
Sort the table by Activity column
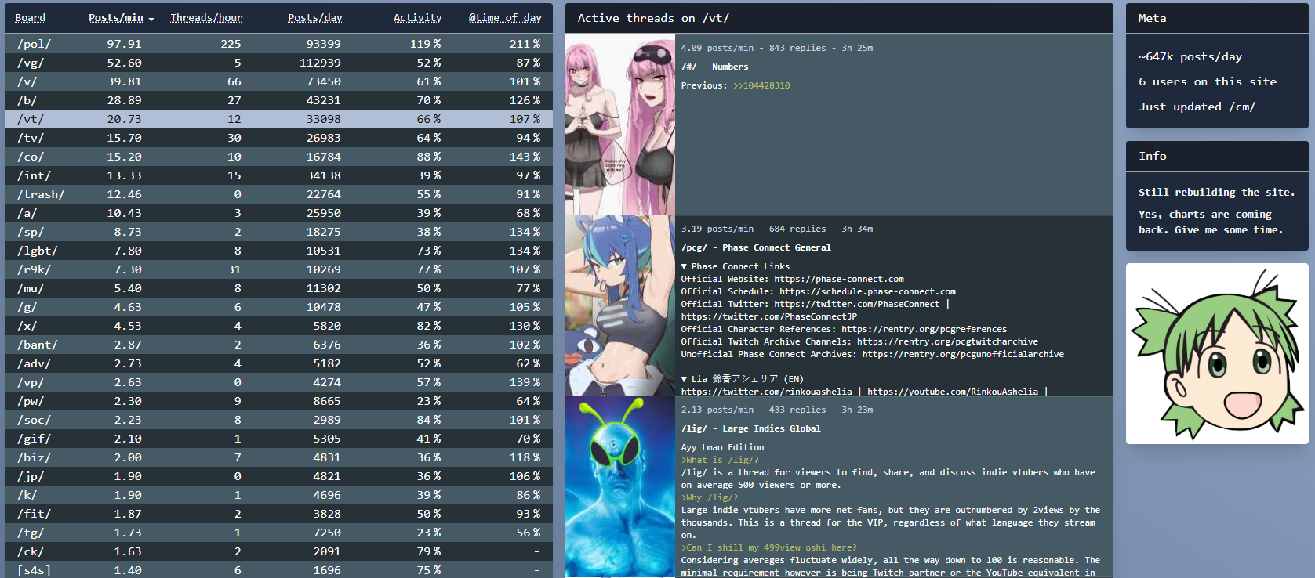pyautogui.click(x=417, y=18)
